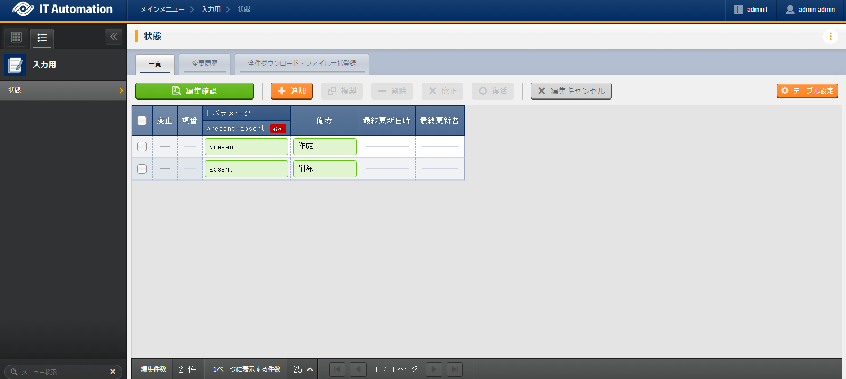The width and height of the screenshot is (846, 379).
Task: Jump to the last page button
Action: tap(454, 369)
